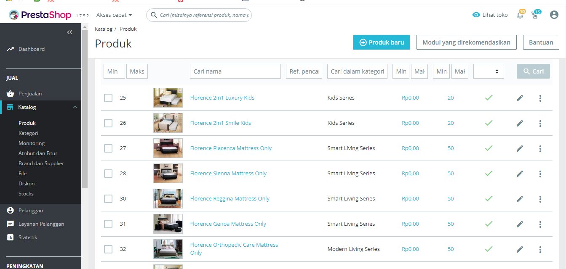Open the status filter select box
566x269 pixels.
pyautogui.click(x=489, y=71)
